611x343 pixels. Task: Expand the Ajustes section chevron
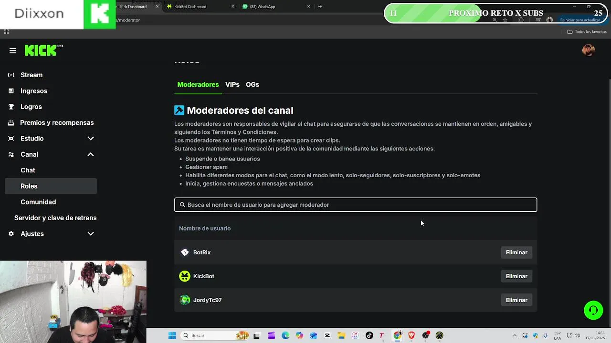(91, 234)
